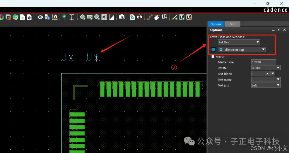Viewport: 289px width, 153px height.
Task: Open the camera snapshot settings icon
Action: tap(122, 17)
